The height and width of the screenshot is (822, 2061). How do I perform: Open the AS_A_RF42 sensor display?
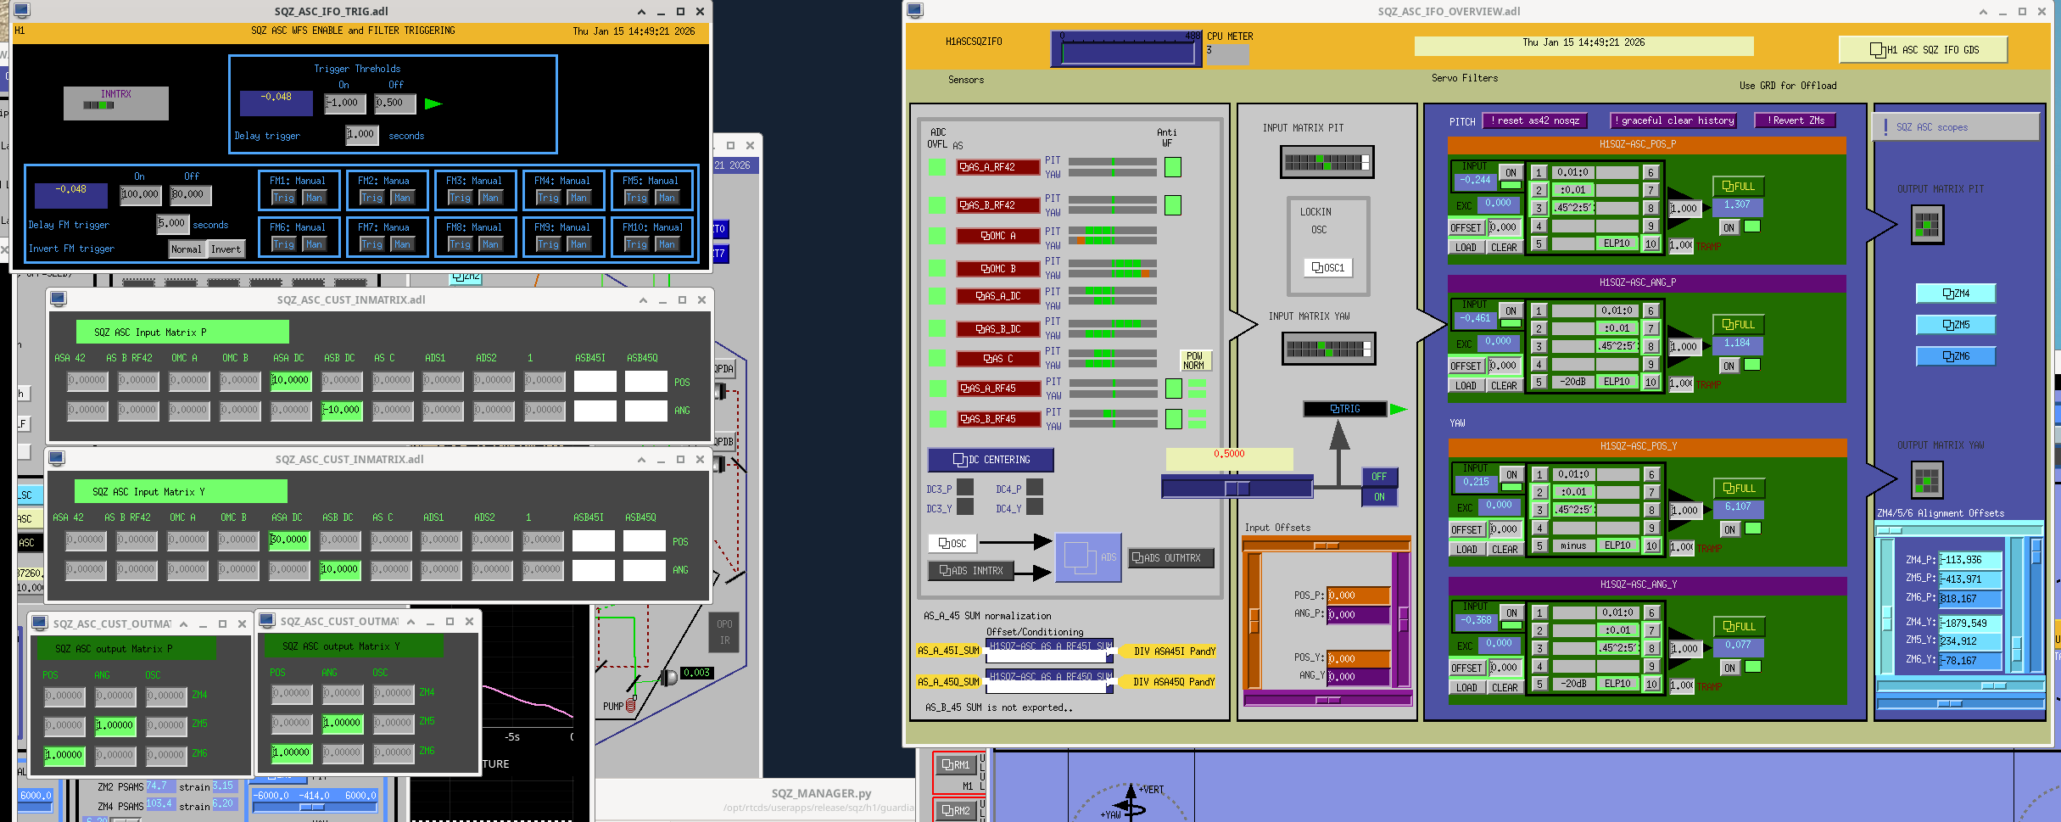[x=998, y=168]
